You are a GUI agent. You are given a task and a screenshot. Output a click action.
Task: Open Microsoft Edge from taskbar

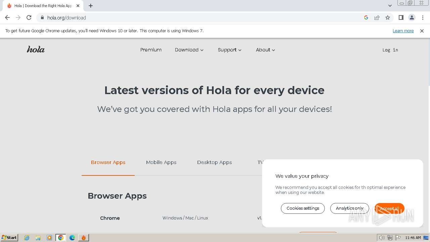click(72, 238)
